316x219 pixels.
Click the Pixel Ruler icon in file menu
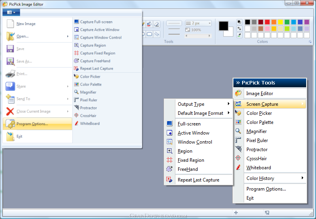click(x=76, y=100)
